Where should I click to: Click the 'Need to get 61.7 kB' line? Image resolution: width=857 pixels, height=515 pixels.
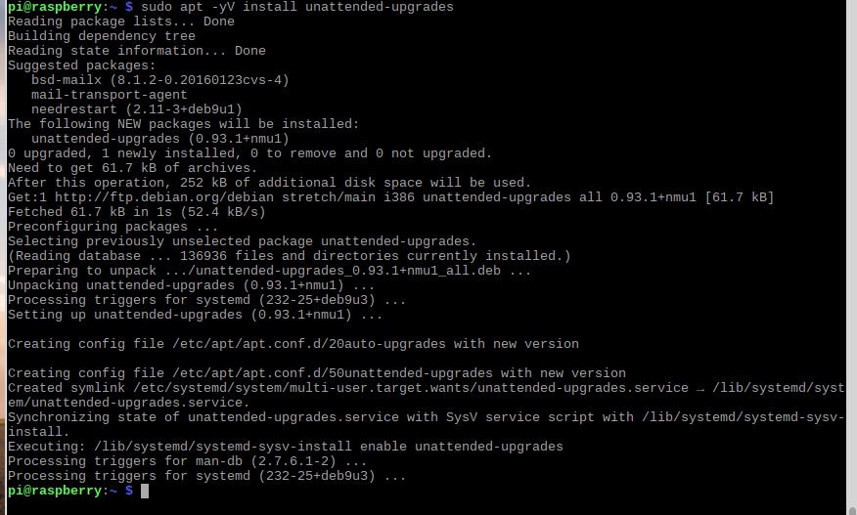(x=133, y=168)
